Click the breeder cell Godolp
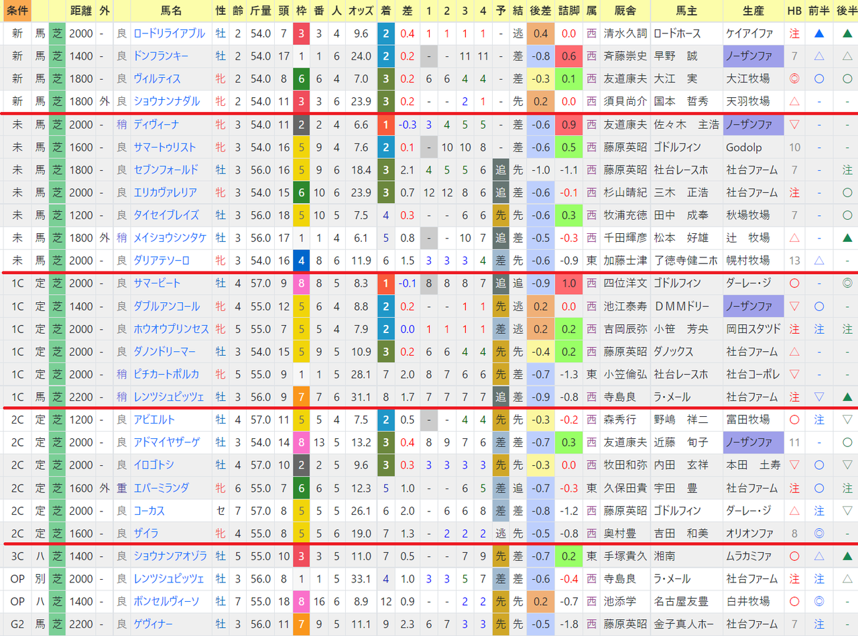This screenshot has height=636, width=858. (743, 147)
